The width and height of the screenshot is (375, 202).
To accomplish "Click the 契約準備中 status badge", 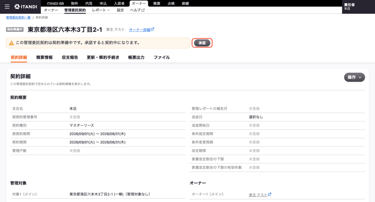I will [15, 30].
